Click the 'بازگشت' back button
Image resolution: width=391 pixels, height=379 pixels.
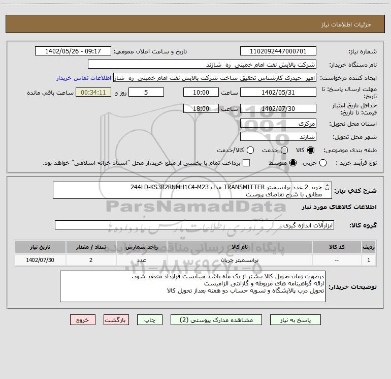(116, 320)
